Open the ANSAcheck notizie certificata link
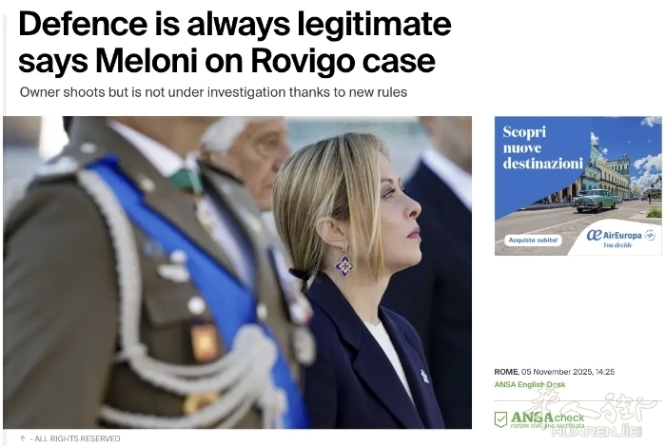The height and width of the screenshot is (446, 666). coord(547,419)
